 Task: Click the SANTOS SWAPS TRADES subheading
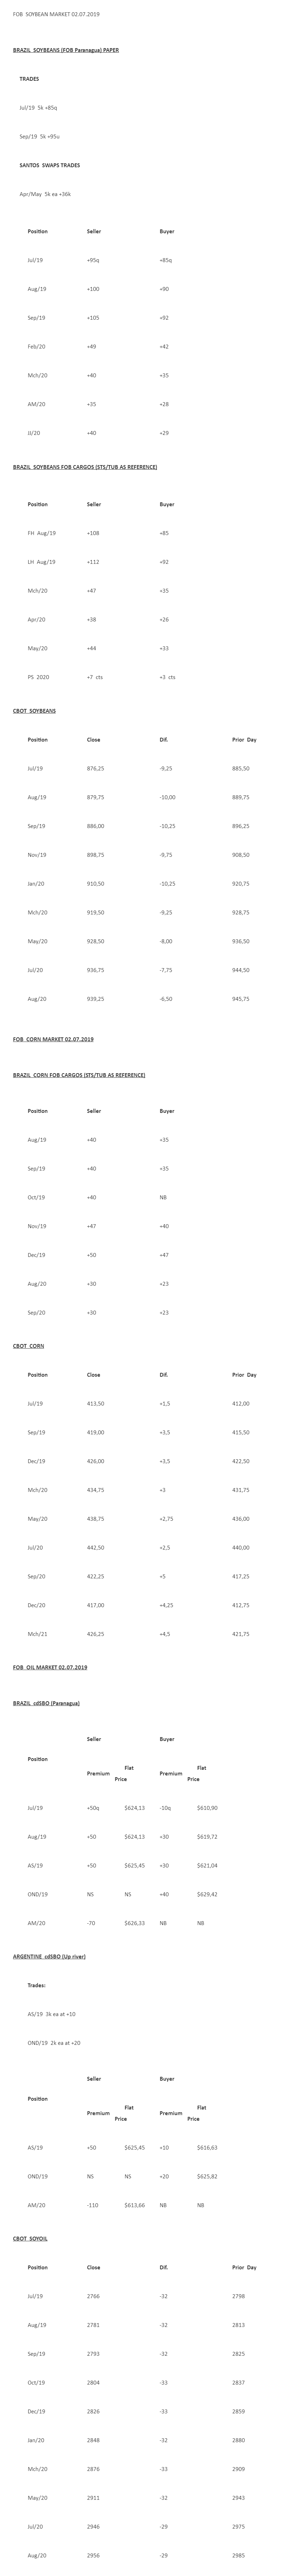tap(50, 165)
